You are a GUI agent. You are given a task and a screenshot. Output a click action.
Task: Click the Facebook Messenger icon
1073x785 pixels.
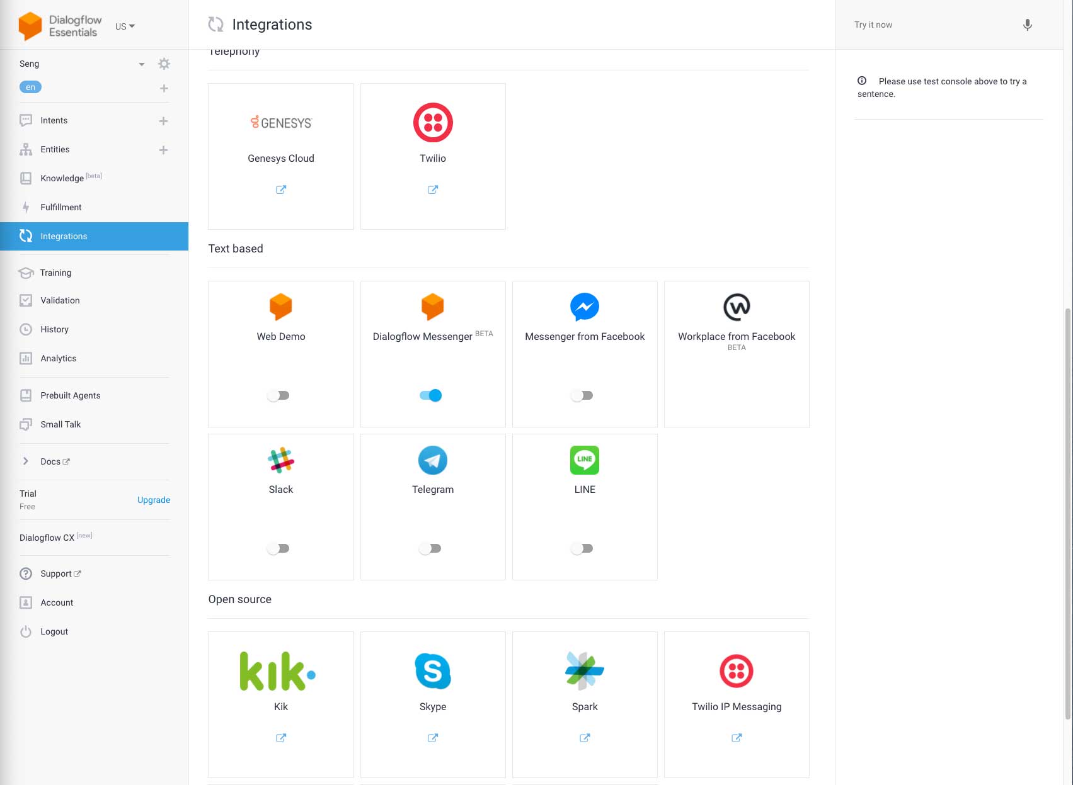click(585, 307)
